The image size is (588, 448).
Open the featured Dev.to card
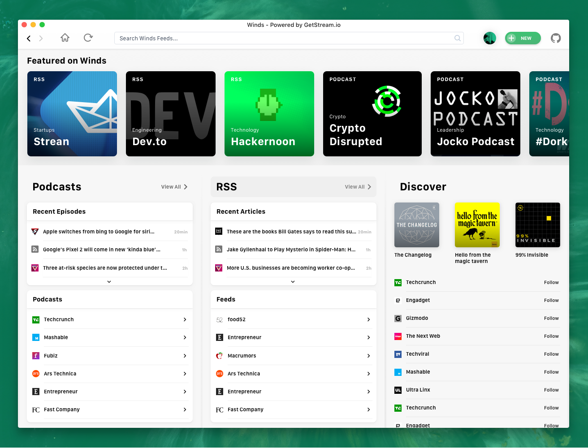tap(171, 114)
